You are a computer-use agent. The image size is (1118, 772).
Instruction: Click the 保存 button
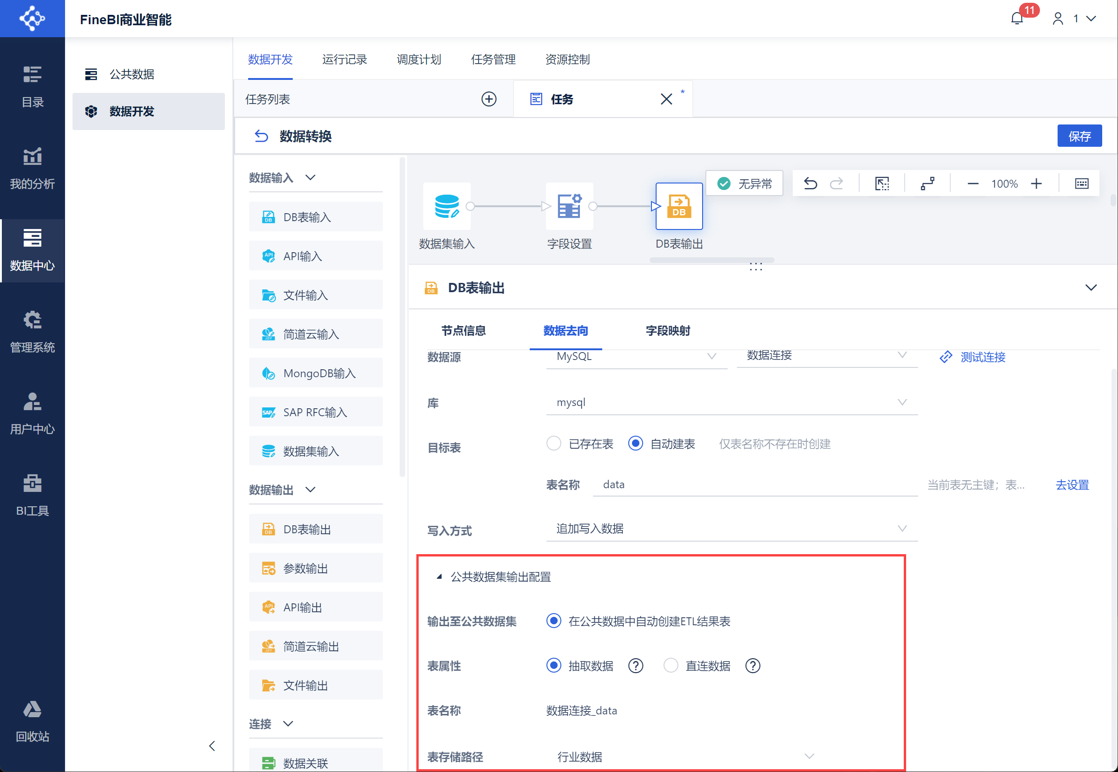tap(1079, 136)
